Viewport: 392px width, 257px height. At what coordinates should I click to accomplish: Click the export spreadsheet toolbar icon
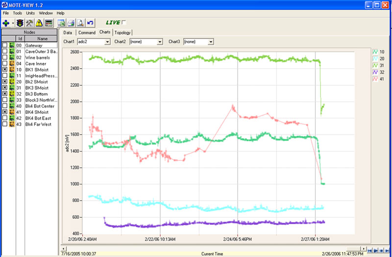[62, 23]
